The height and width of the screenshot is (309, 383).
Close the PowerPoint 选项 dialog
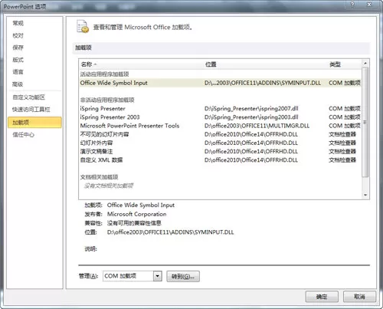tap(369, 4)
